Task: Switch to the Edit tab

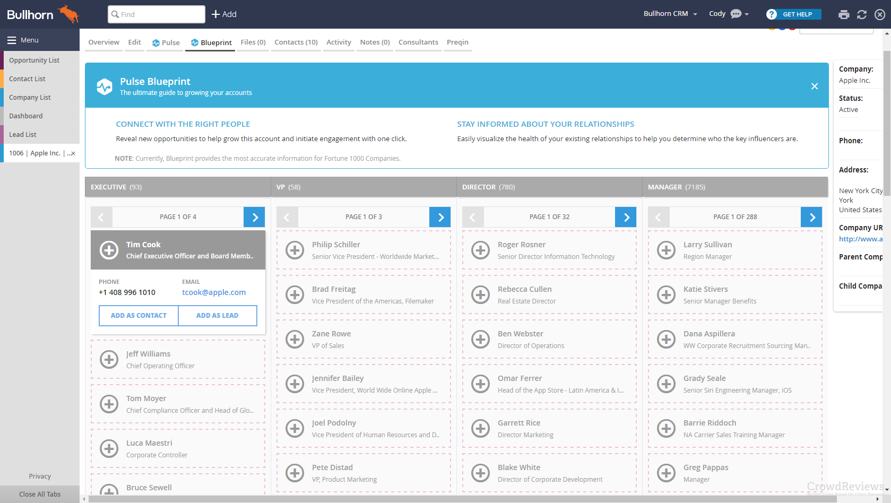Action: 135,42
